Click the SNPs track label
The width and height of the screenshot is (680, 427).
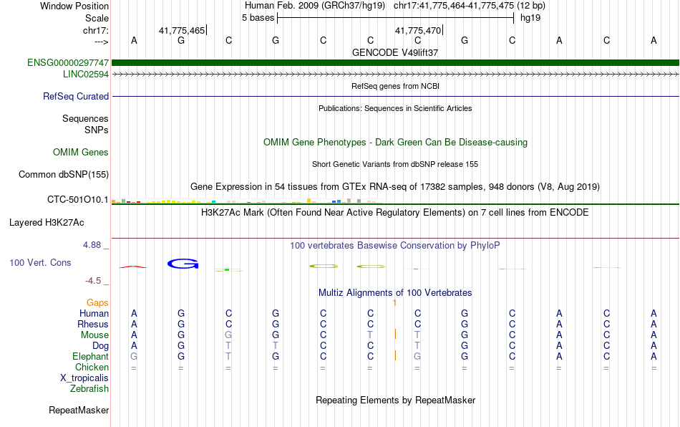click(x=97, y=130)
